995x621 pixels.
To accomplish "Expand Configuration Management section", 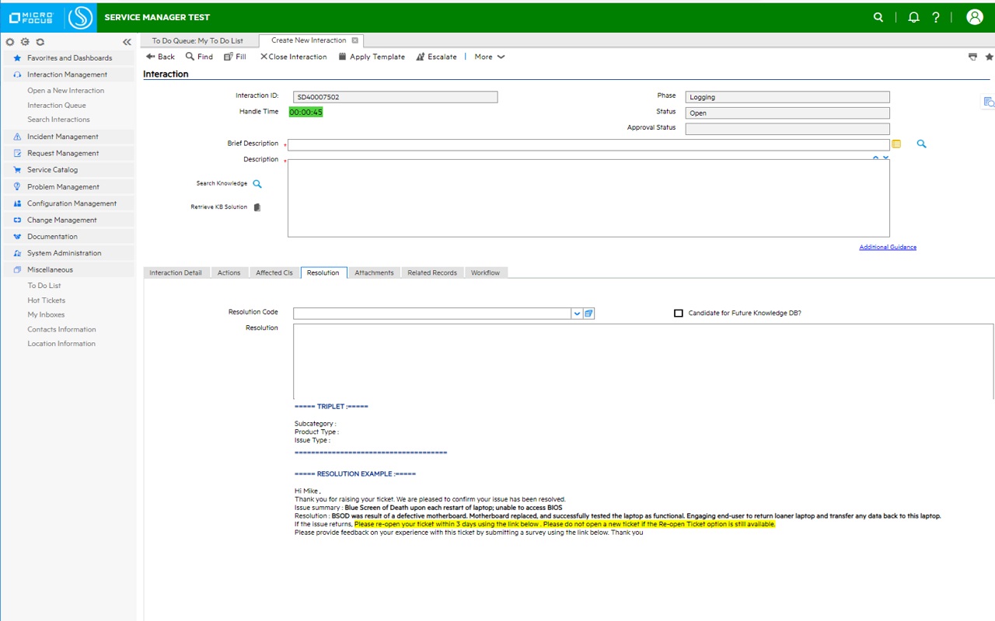I will pyautogui.click(x=68, y=203).
